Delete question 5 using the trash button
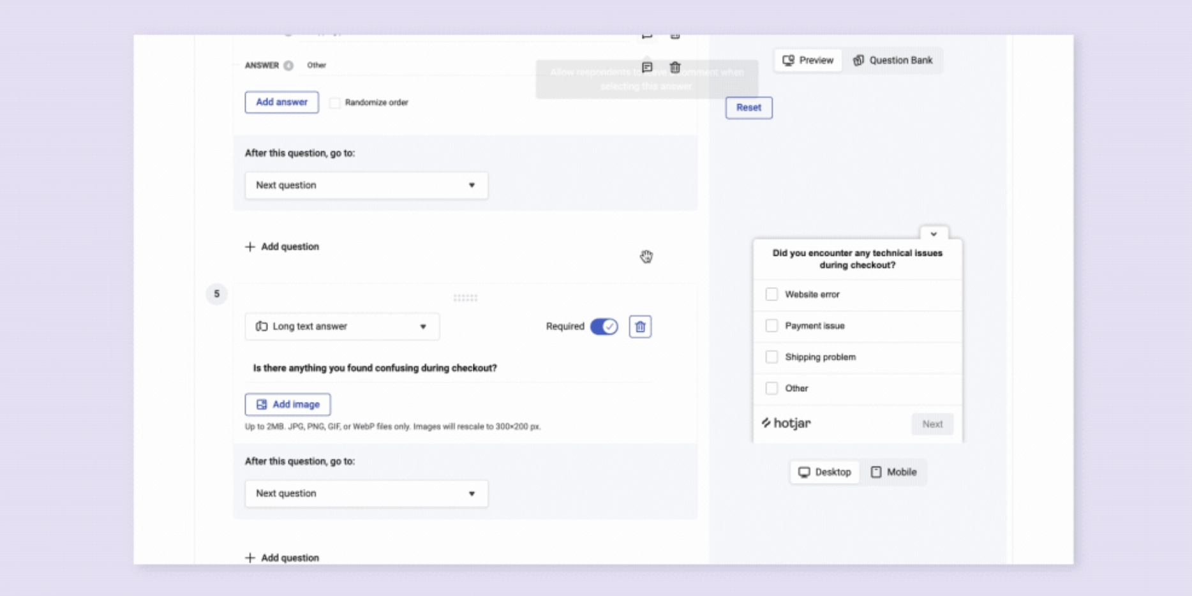 click(640, 327)
